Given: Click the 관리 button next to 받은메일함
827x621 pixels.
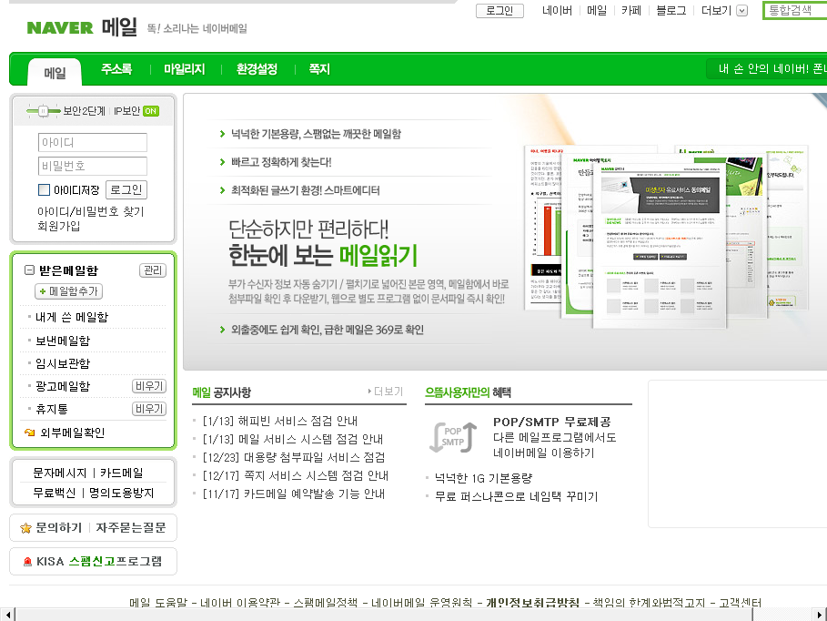Looking at the screenshot, I should pos(153,270).
